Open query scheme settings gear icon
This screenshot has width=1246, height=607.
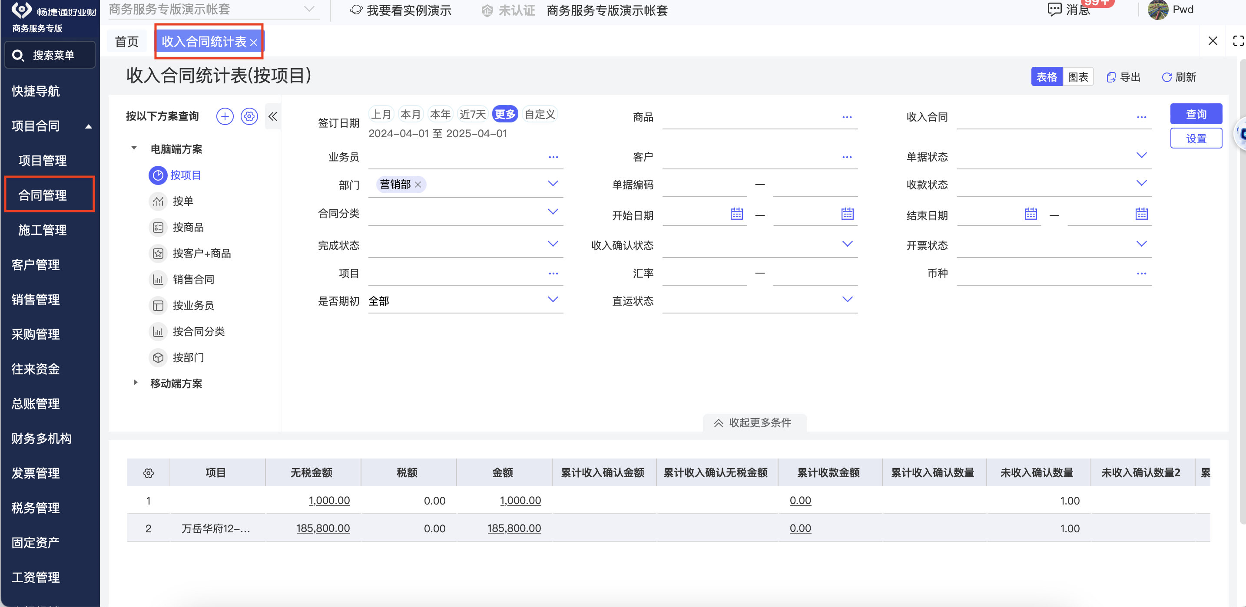(249, 116)
